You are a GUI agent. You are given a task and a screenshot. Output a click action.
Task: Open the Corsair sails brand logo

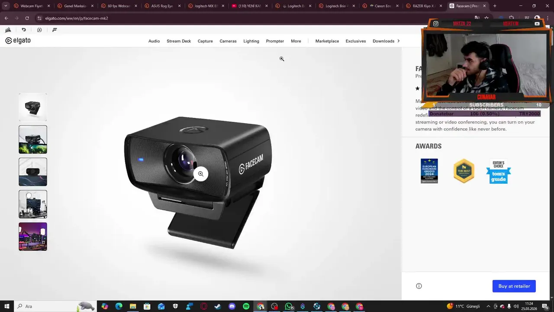(8, 30)
